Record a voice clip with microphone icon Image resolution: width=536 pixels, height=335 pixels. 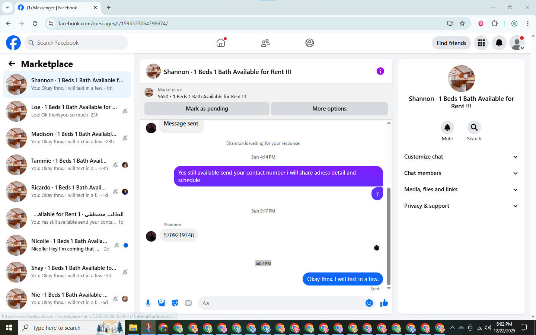point(148,303)
